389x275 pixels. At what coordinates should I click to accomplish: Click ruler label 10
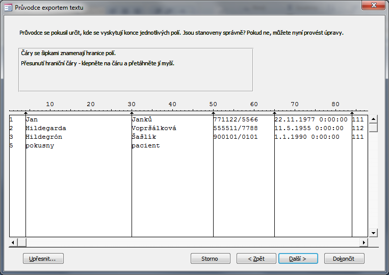point(50,104)
